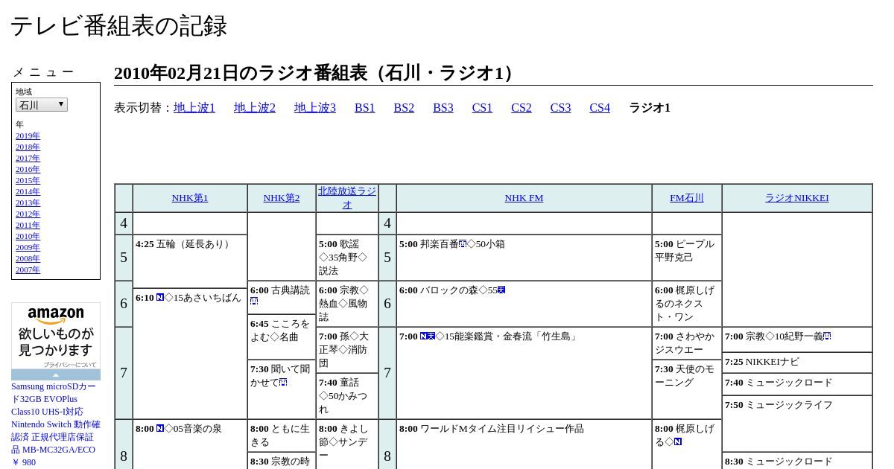Click the news N icon in 6:10 あさいちばん
Image resolution: width=894 pixels, height=469 pixels.
point(160,298)
